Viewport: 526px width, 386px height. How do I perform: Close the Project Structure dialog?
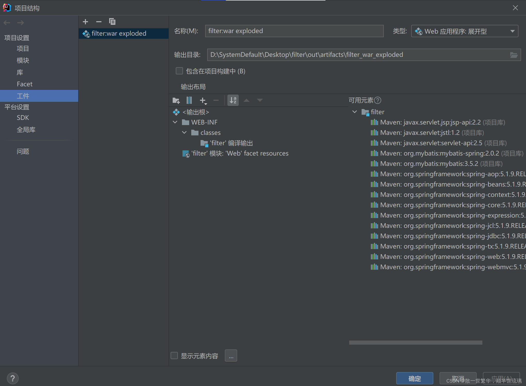coord(515,8)
